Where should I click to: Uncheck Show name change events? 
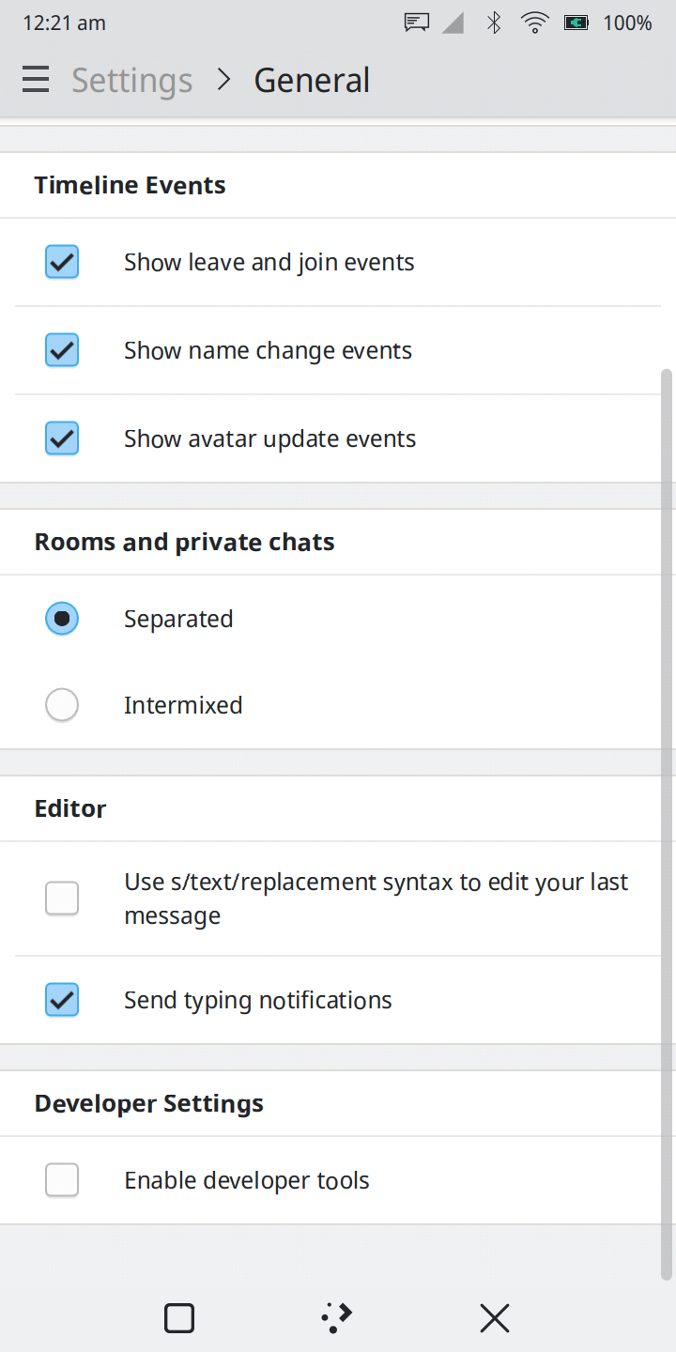62,350
